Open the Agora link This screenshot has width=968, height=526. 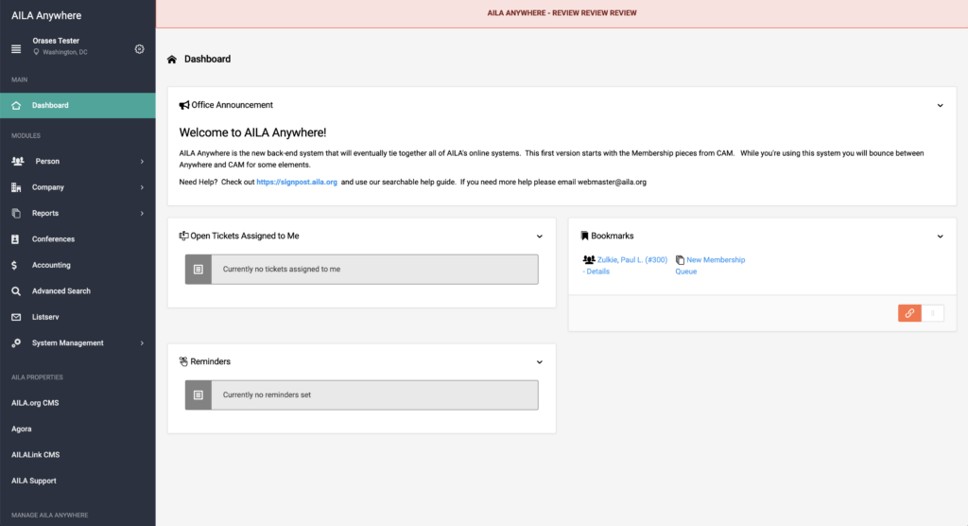22,429
